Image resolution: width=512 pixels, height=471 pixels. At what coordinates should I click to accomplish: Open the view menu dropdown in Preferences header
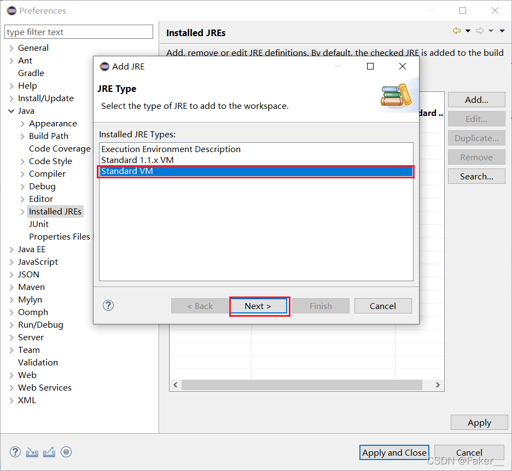tap(502, 31)
